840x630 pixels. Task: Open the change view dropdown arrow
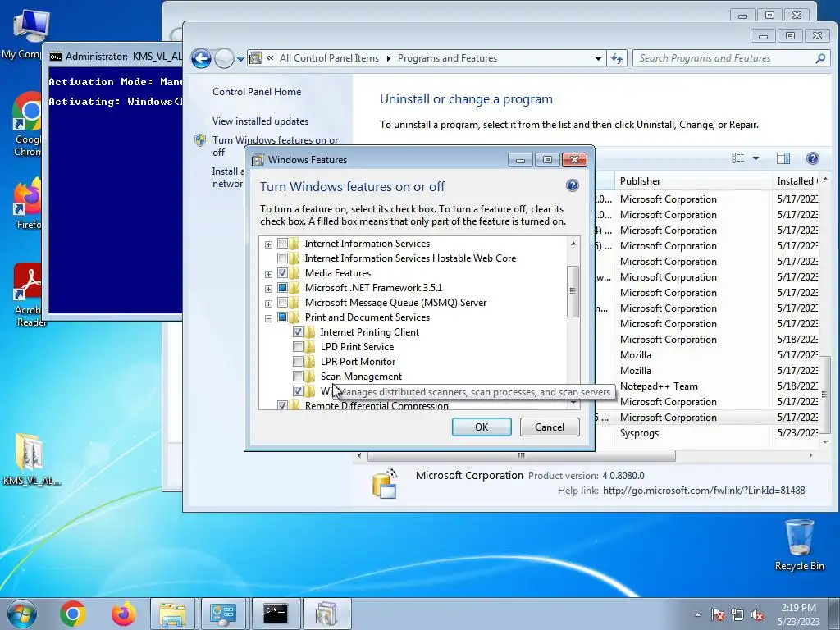coord(756,158)
